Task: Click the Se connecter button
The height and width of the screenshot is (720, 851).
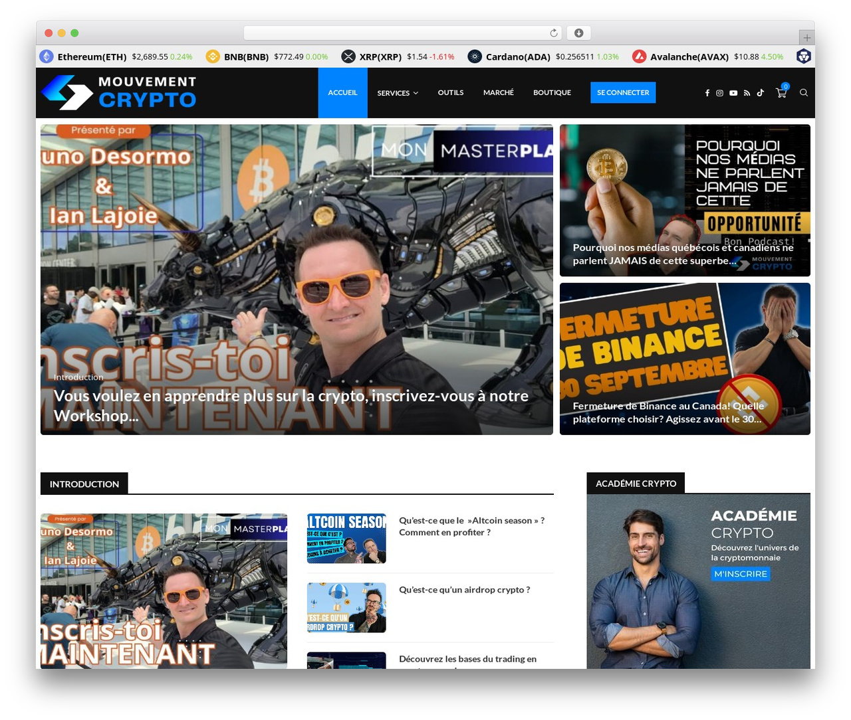Action: click(x=623, y=92)
